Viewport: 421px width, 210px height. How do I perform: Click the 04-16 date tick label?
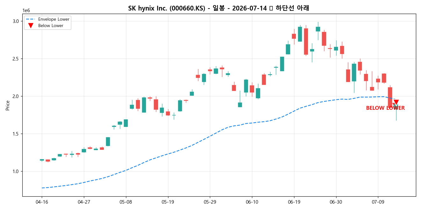click(x=42, y=202)
